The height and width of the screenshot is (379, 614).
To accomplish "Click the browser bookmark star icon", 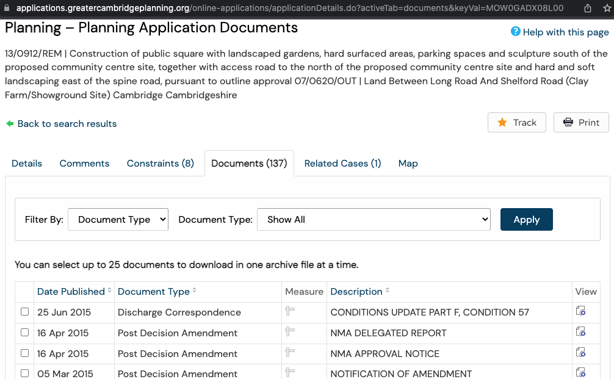I will pos(606,9).
